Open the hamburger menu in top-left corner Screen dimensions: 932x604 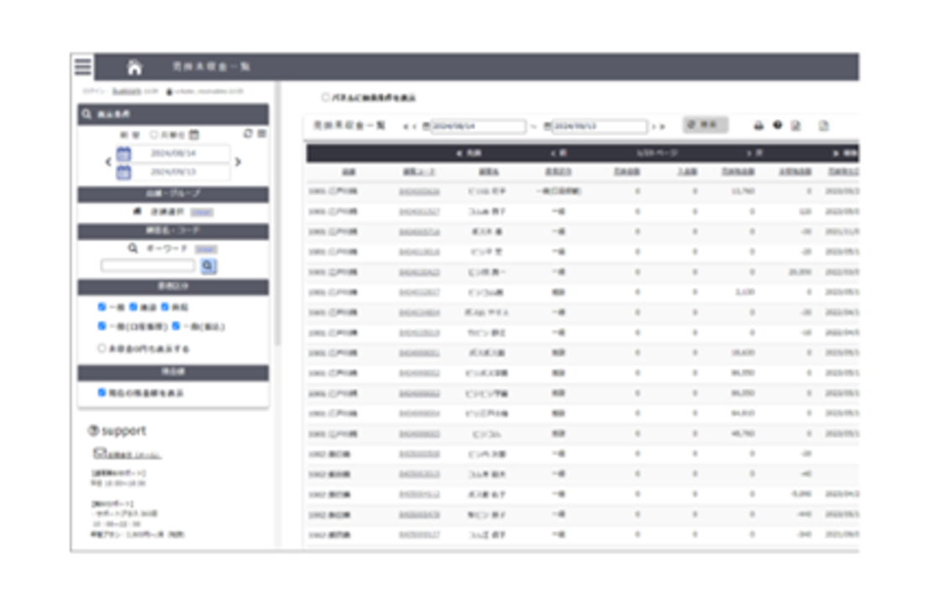pos(82,66)
